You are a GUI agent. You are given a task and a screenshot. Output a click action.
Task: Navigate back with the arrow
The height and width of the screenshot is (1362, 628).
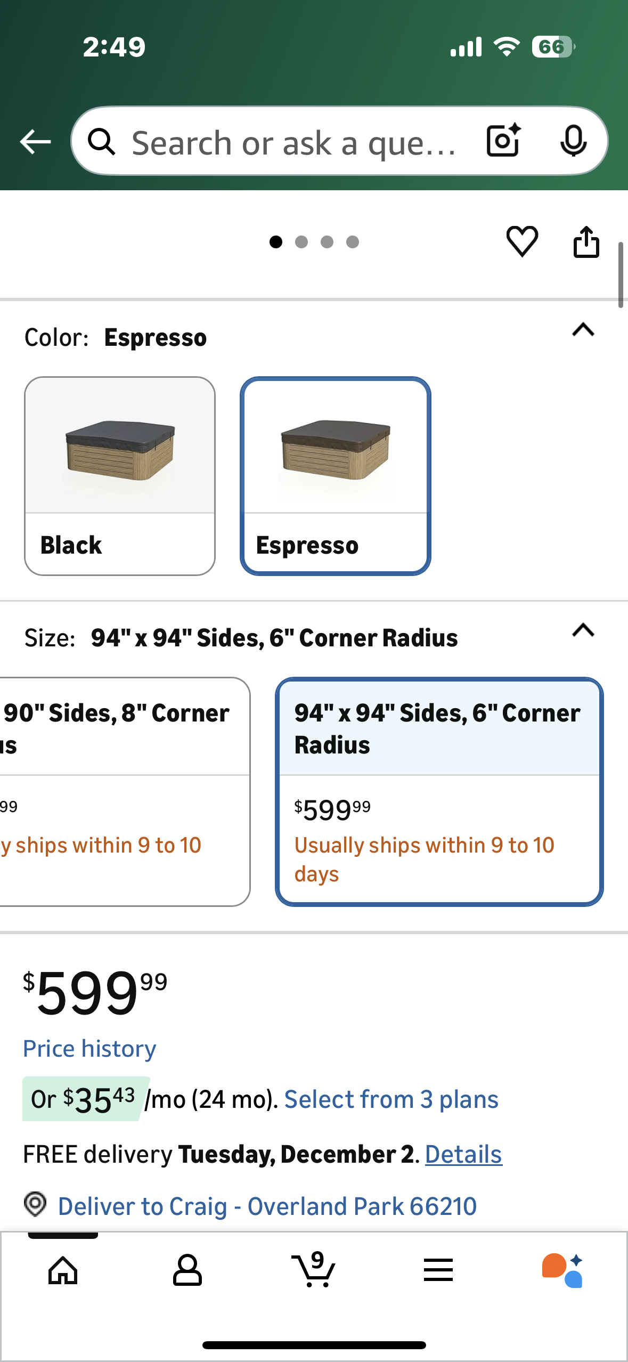tap(34, 141)
